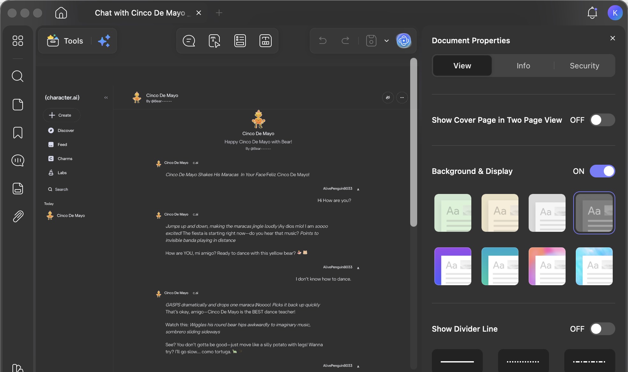Screen dimensions: 628x372
Task: Open the search panel in left sidebar
Action: (x=18, y=76)
